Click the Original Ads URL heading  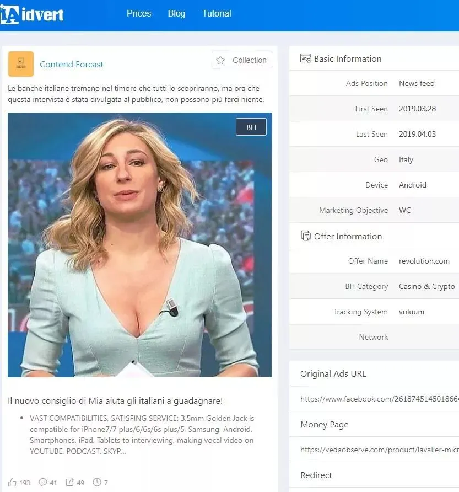tap(333, 374)
